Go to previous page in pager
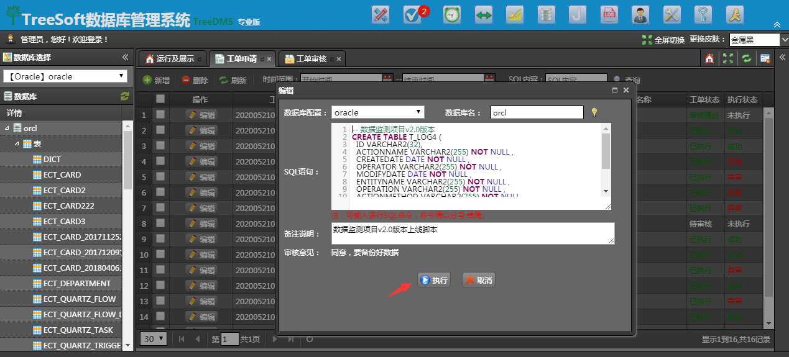Screen dimensions: 789x357 (x=198, y=339)
